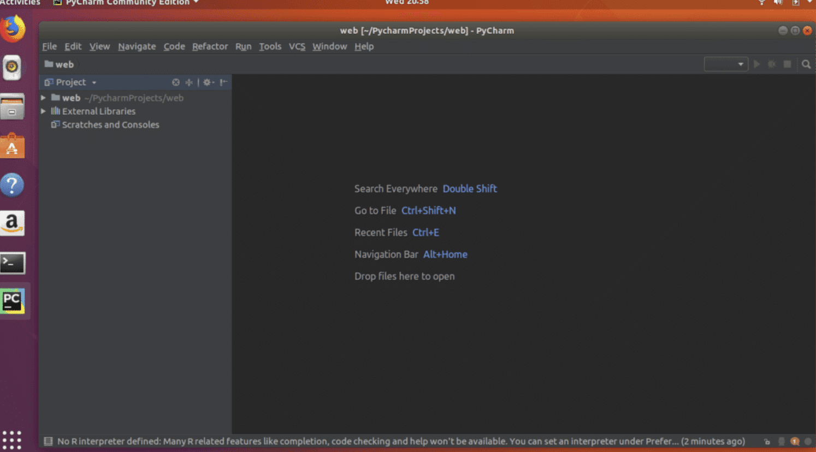
Task: Open the inspector hector icon in status bar
Action: click(782, 441)
